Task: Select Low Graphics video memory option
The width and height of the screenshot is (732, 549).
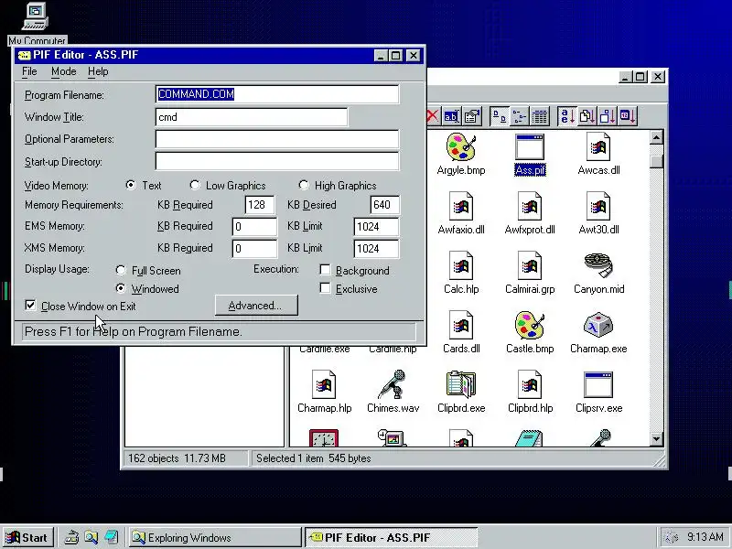Action: (x=195, y=186)
